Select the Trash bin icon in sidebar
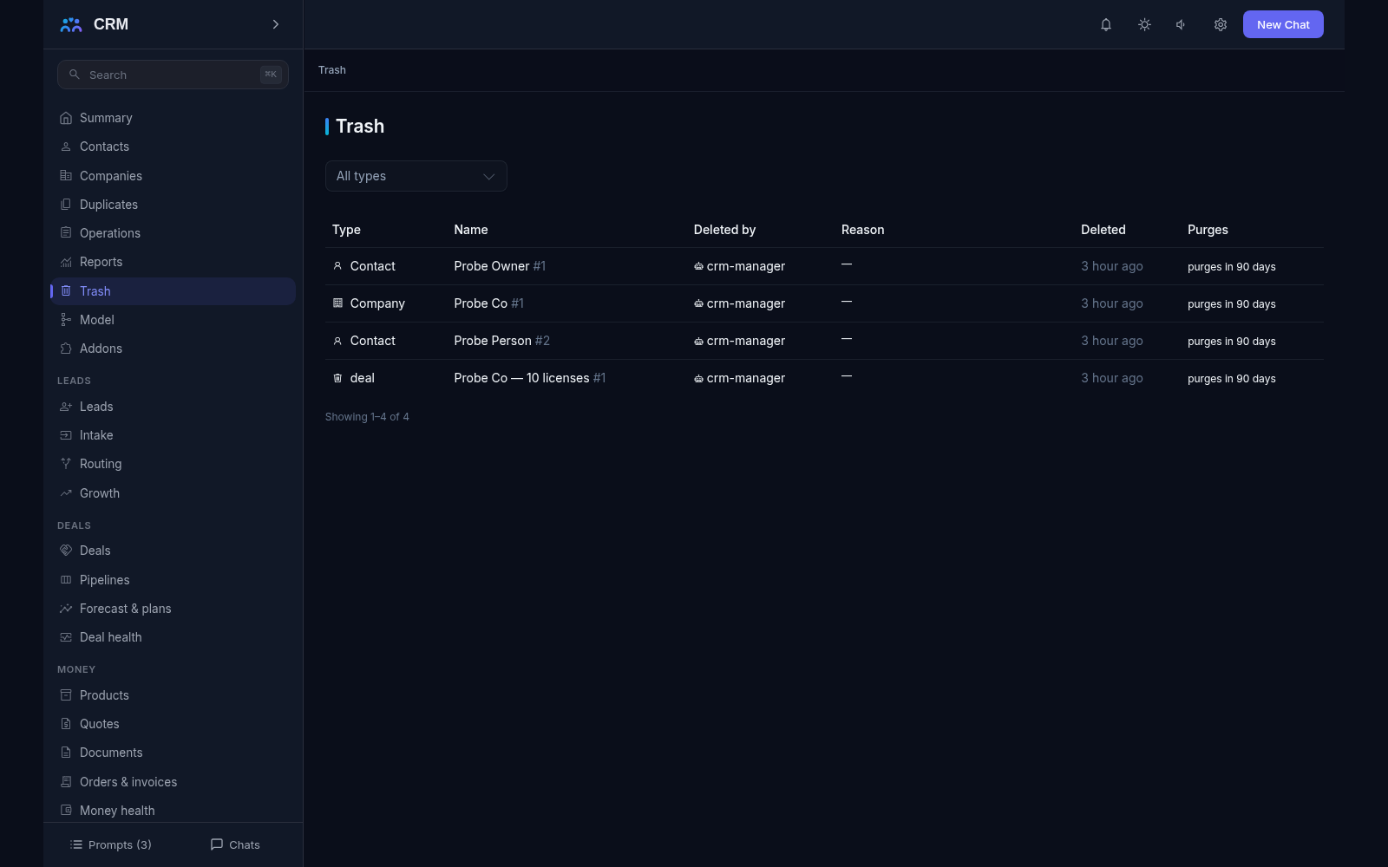 (x=66, y=291)
